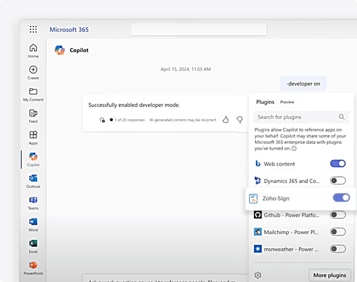This screenshot has height=282, width=357.
Task: Select Copilot in the left sidebar
Action: pos(33,159)
